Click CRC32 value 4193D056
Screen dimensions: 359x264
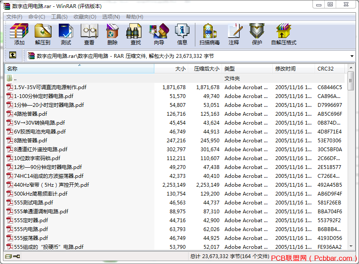[x=330, y=238]
